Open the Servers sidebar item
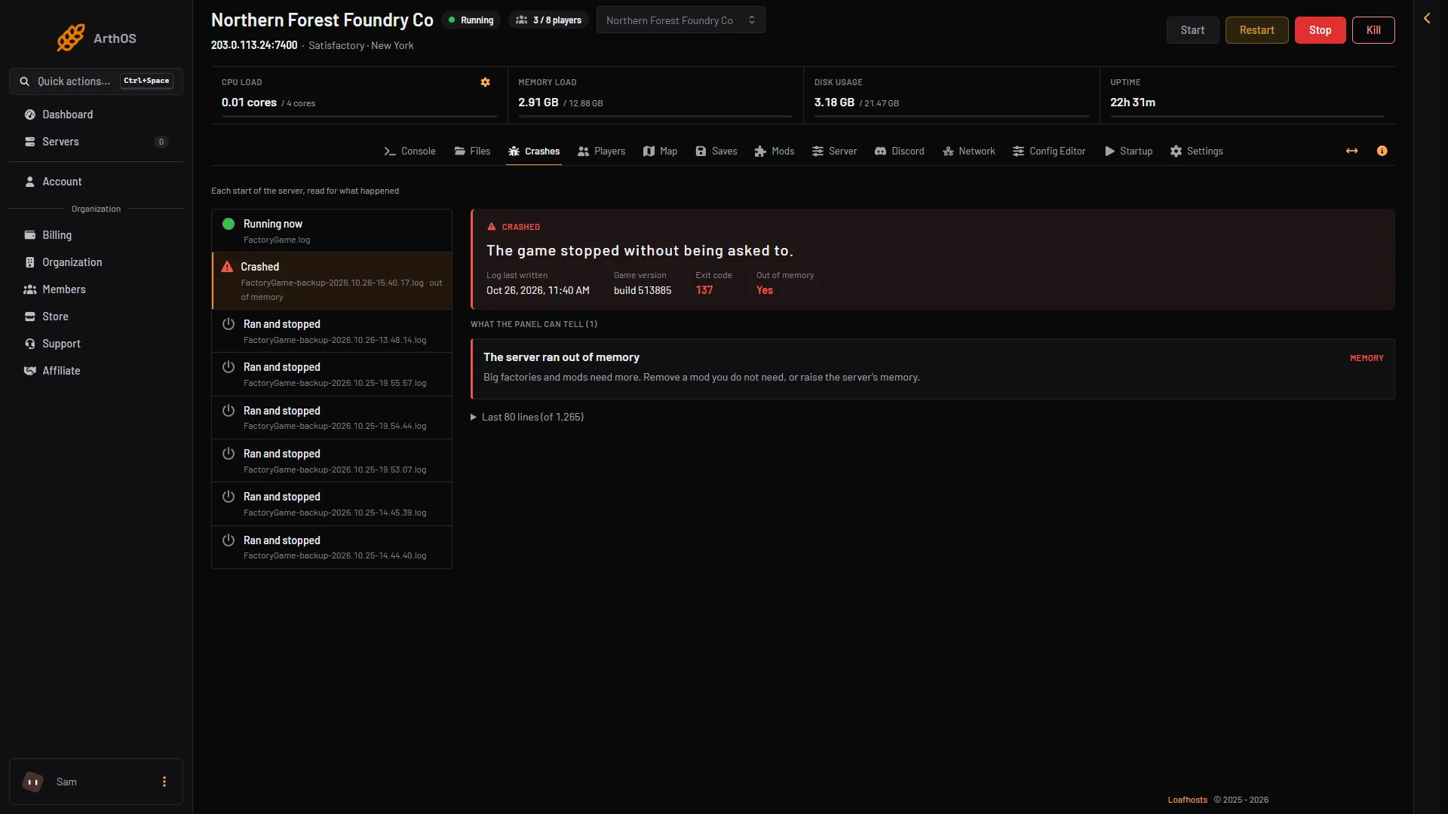This screenshot has width=1448, height=814. click(96, 142)
